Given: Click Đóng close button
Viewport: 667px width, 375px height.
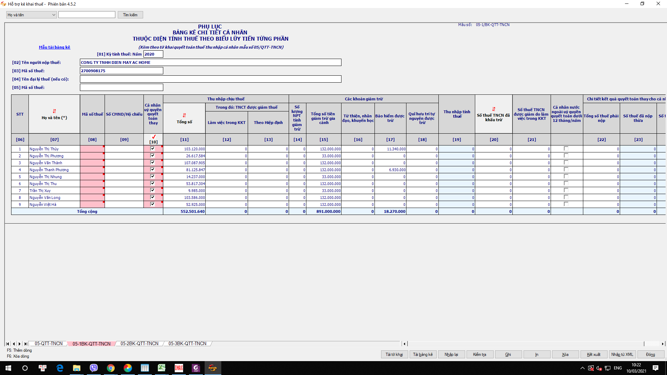Looking at the screenshot, I should pyautogui.click(x=651, y=355).
